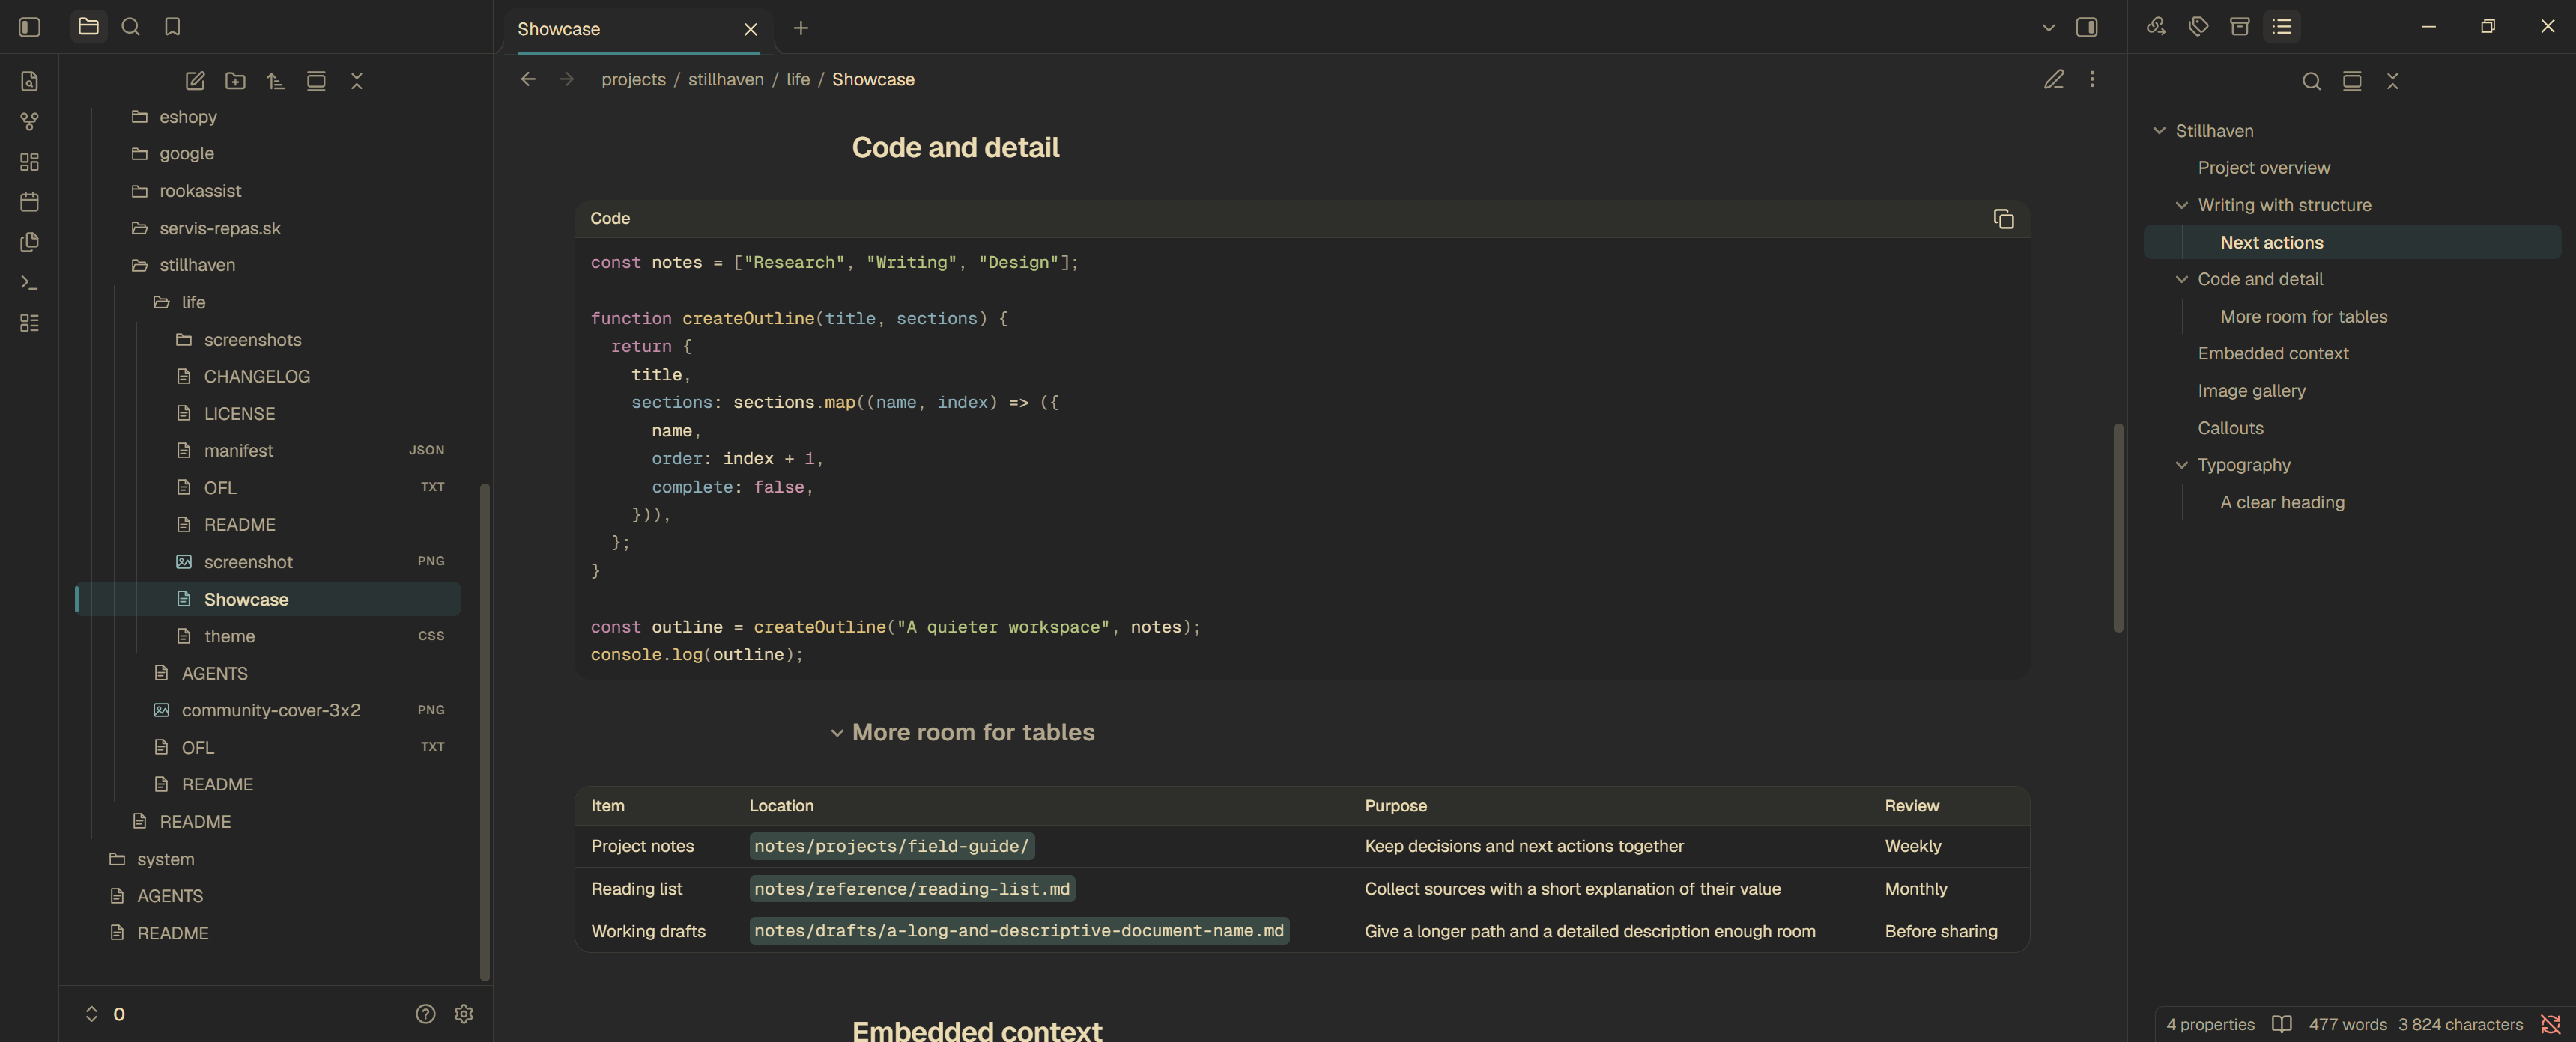
Task: Jump to Embedded context in outline
Action: [x=2273, y=353]
